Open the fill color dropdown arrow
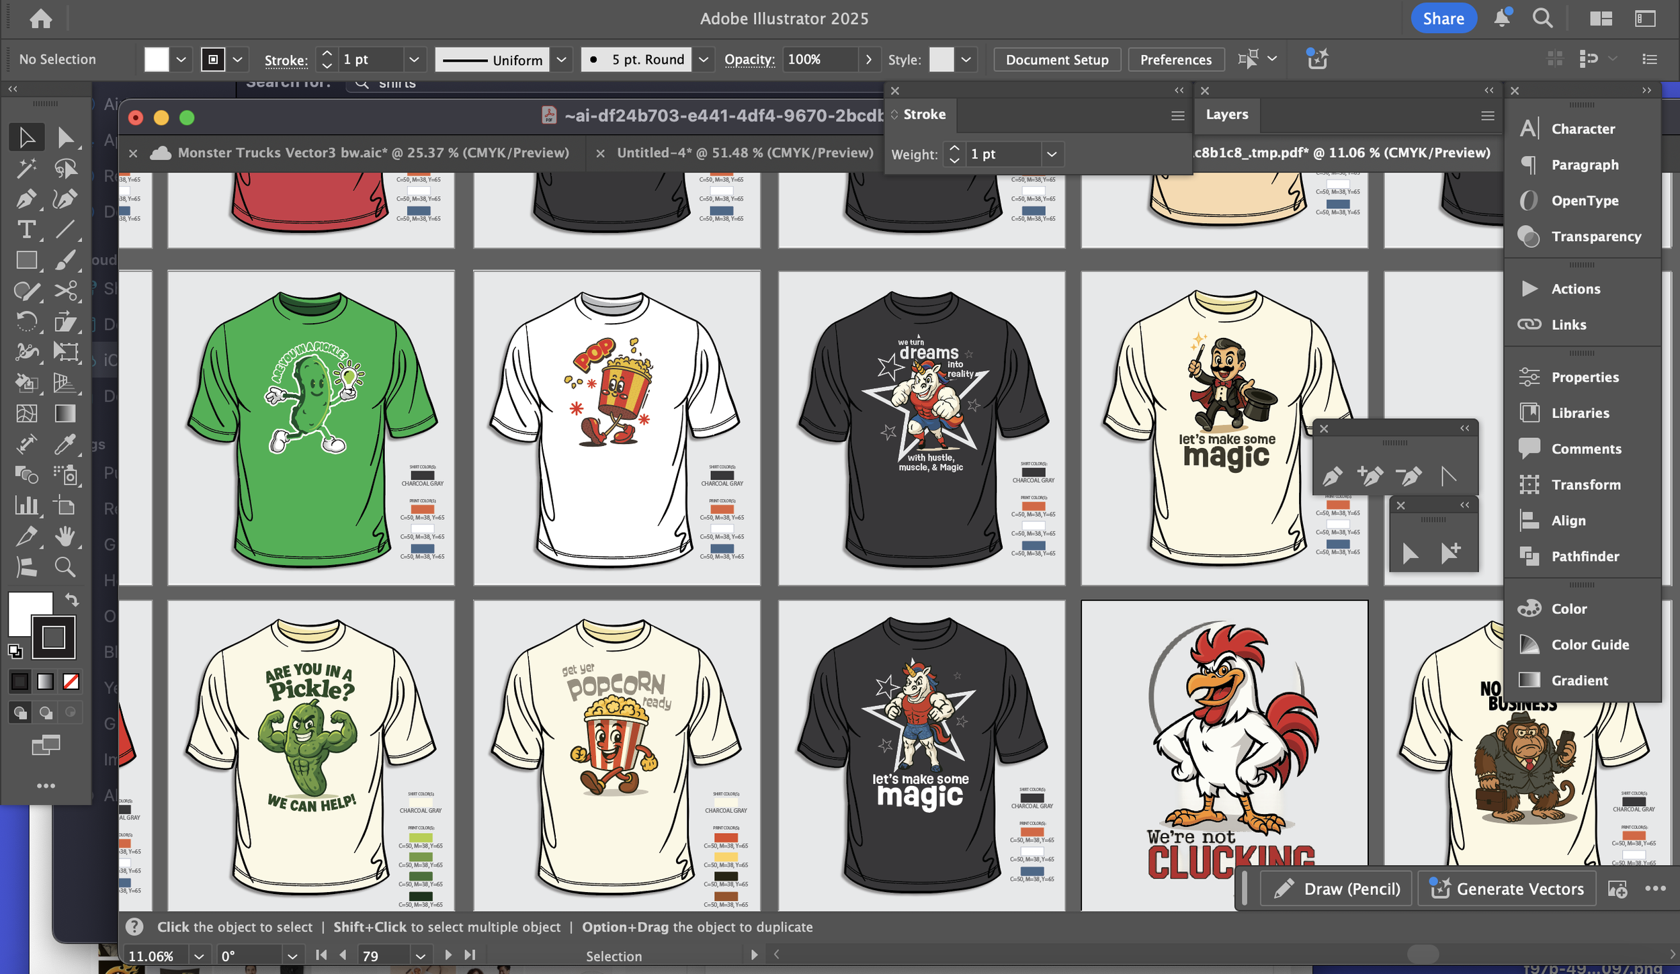 pyautogui.click(x=181, y=60)
